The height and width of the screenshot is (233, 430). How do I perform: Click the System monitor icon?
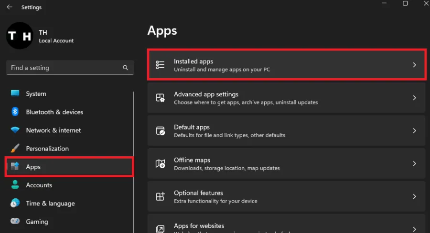pos(15,93)
